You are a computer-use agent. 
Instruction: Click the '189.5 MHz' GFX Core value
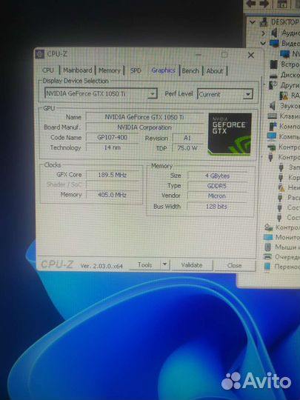click(x=113, y=175)
